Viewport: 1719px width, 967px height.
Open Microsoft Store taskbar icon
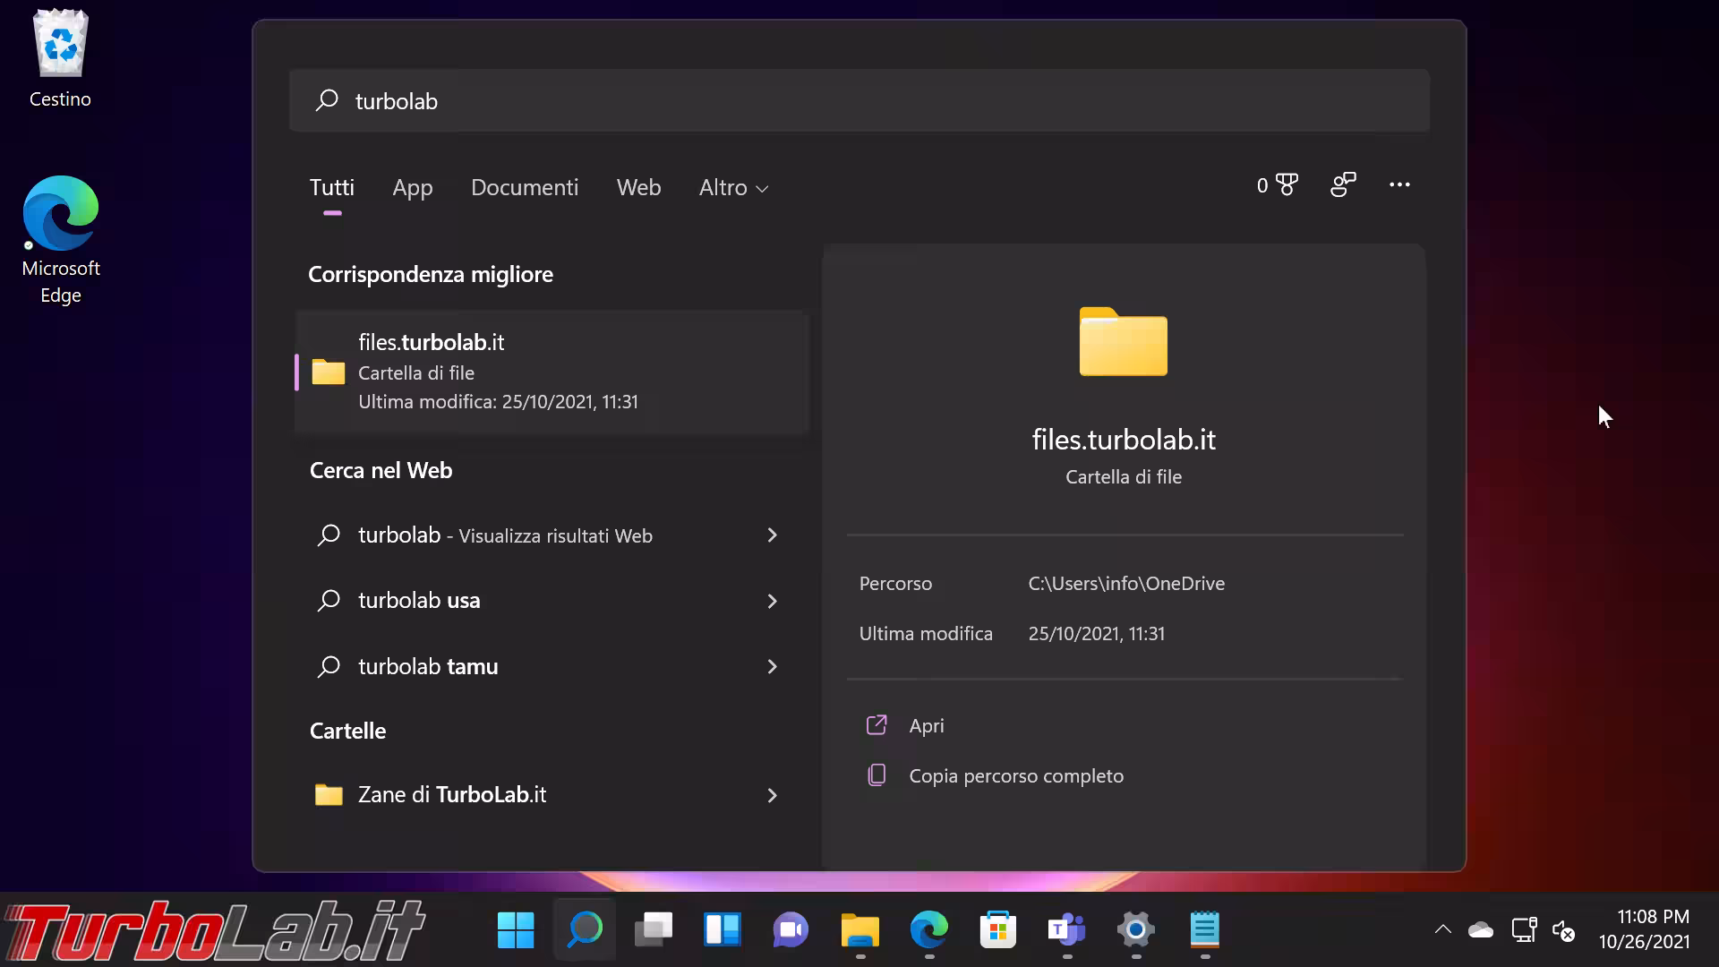[997, 930]
